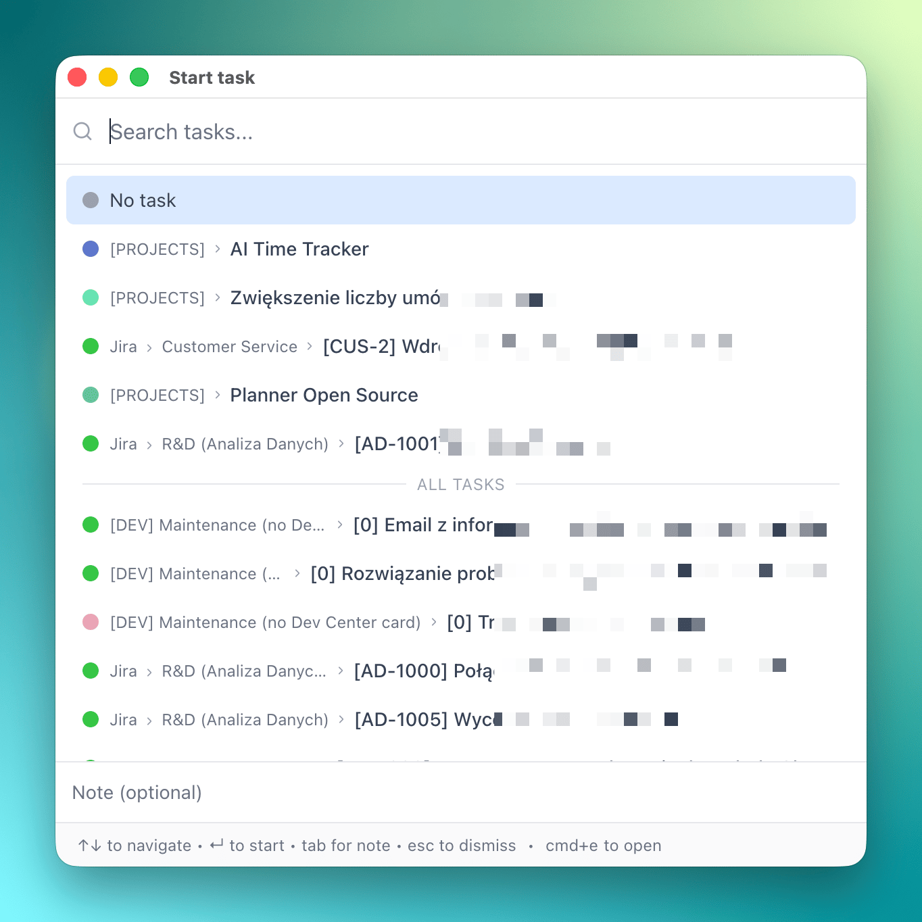The height and width of the screenshot is (922, 922).
Task: Choose the Planner Open Source task
Action: click(x=324, y=395)
